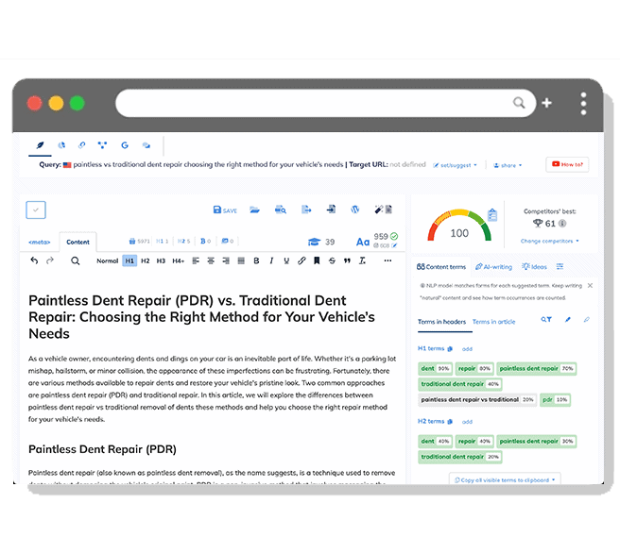Click the How to? YouTube button

tap(567, 164)
